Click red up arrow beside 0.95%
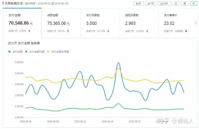Viewport: 199px width, 129px height. pyautogui.click(x=29, y=31)
